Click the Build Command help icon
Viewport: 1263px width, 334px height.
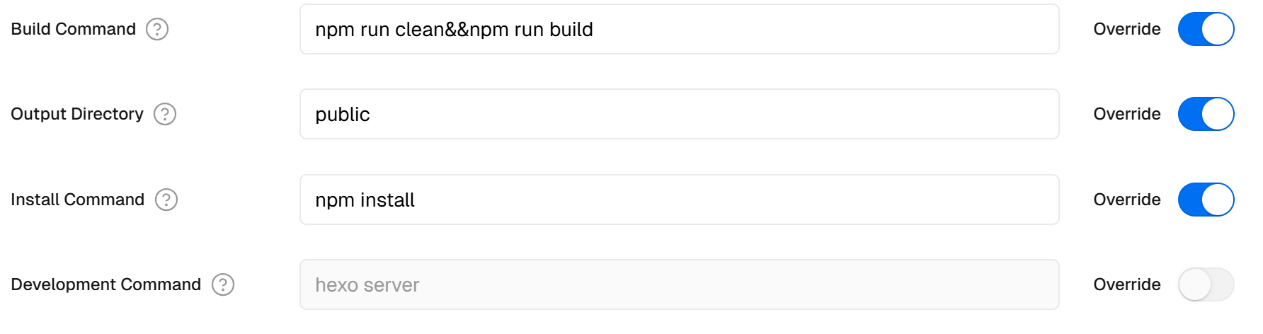[157, 29]
